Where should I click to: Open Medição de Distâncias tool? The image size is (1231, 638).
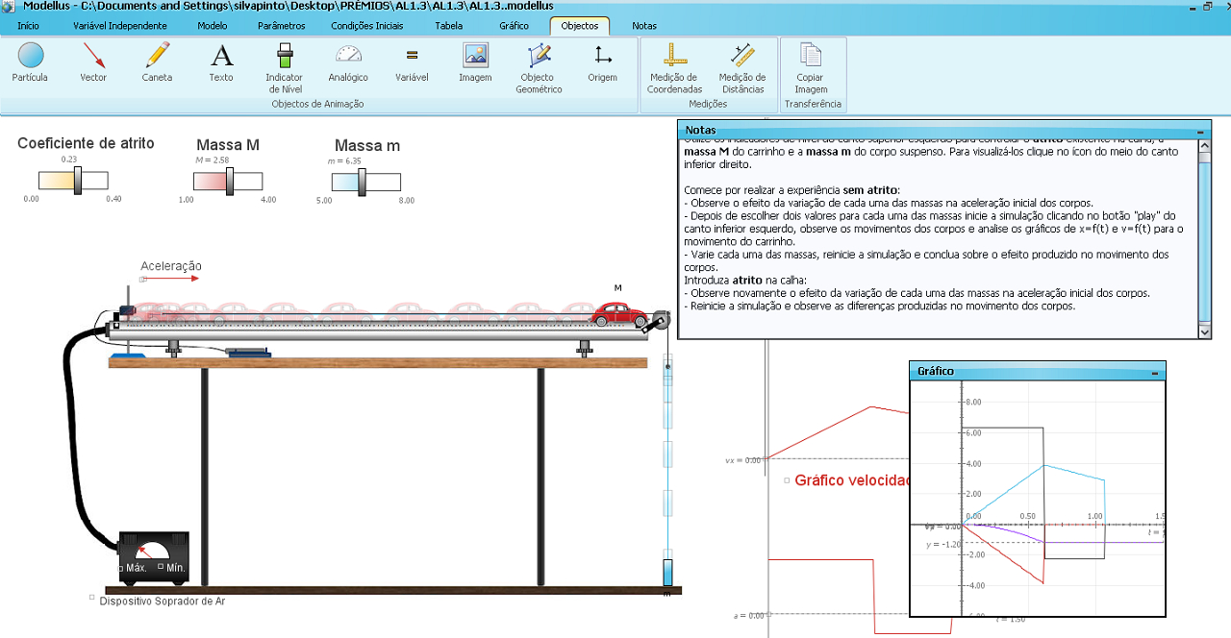pos(742,67)
